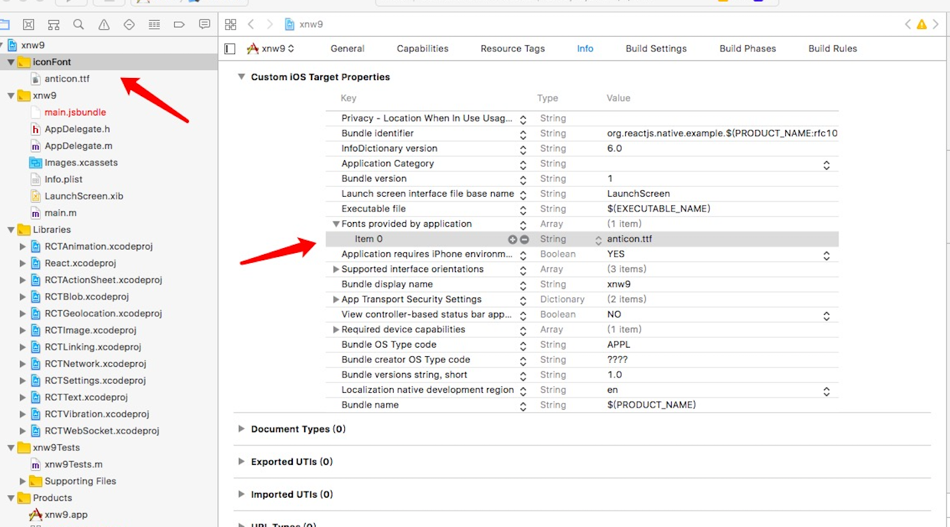The width and height of the screenshot is (950, 527).
Task: Switch to the Build Settings tab
Action: click(x=656, y=49)
